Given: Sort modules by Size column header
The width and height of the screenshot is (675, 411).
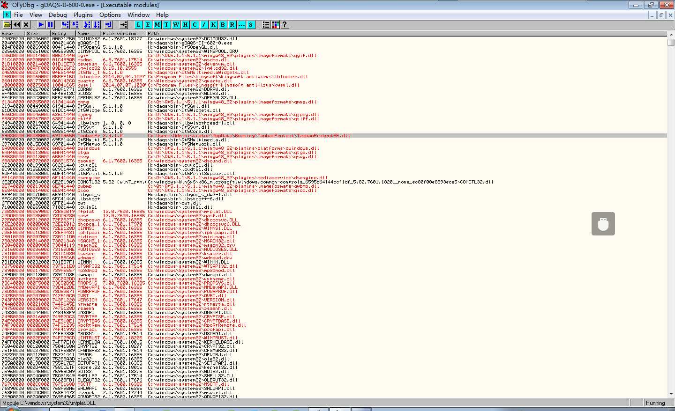Looking at the screenshot, I should (38, 33).
